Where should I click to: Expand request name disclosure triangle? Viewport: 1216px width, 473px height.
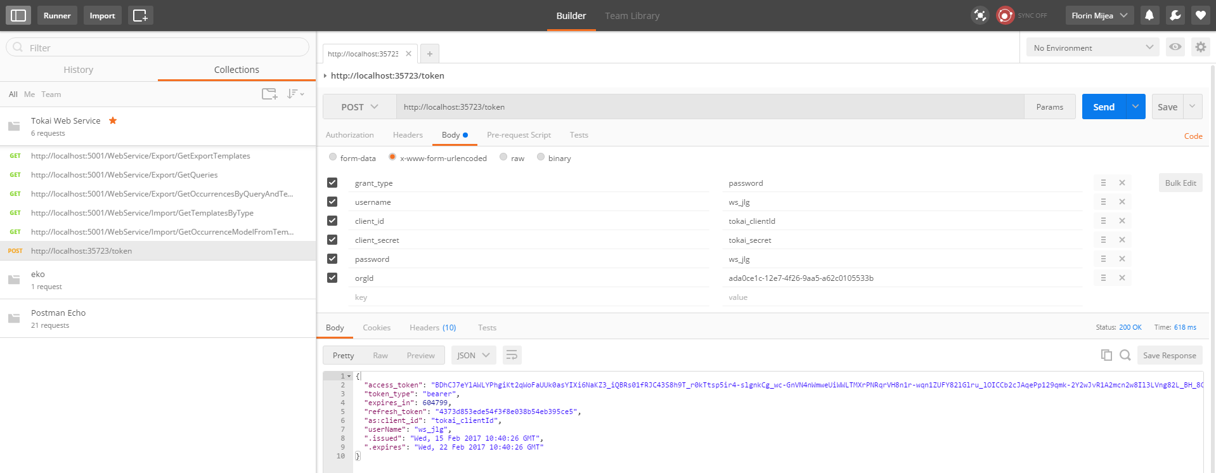(x=325, y=75)
